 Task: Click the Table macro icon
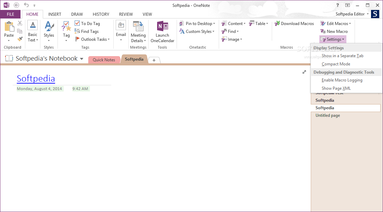click(252, 23)
